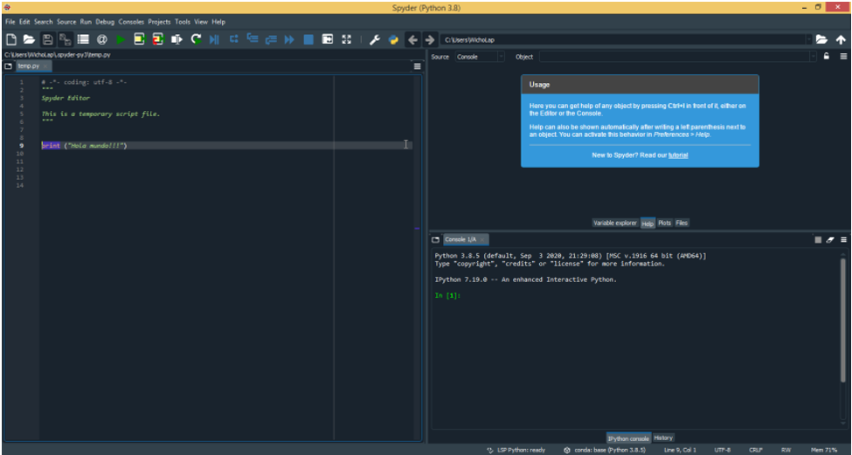The height and width of the screenshot is (455, 852).
Task: Open the Source Console dropdown
Action: (x=479, y=57)
